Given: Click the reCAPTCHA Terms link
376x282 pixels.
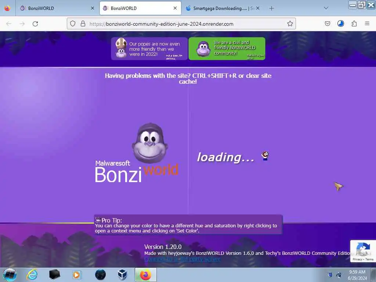Looking at the screenshot, I should (x=369, y=259).
